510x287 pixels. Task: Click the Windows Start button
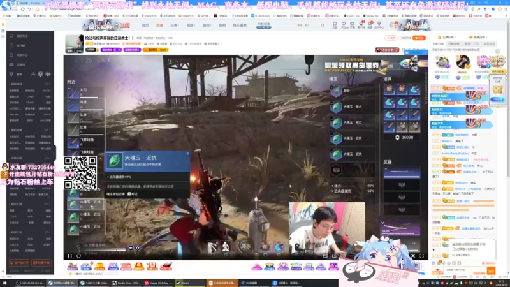(x=4, y=283)
